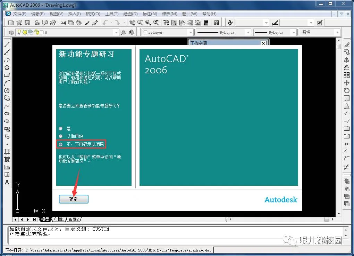Image resolution: width=354 pixels, height=256 pixels.
Task: Toggle the layer on/off lightbulb icon
Action: point(19,32)
